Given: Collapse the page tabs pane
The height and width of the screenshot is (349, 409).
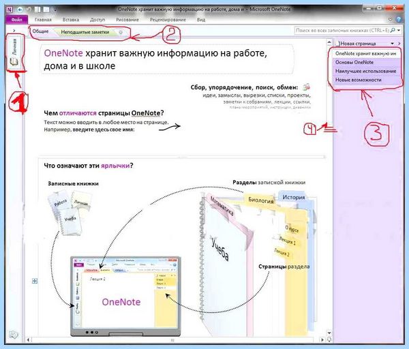Looking at the screenshot, I should point(399,44).
